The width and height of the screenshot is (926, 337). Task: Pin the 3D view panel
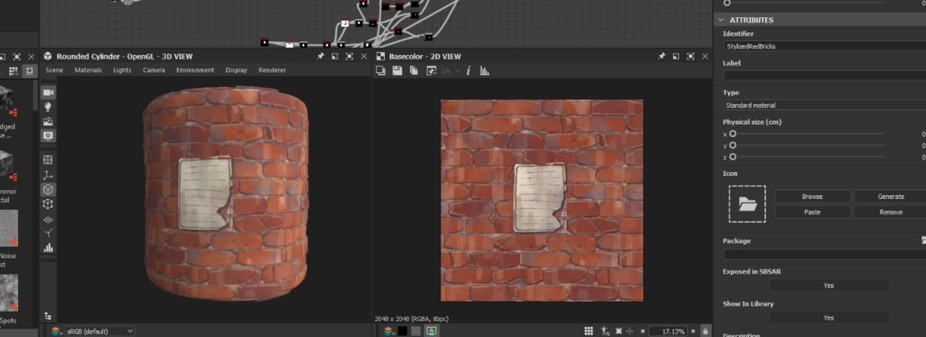[x=320, y=56]
